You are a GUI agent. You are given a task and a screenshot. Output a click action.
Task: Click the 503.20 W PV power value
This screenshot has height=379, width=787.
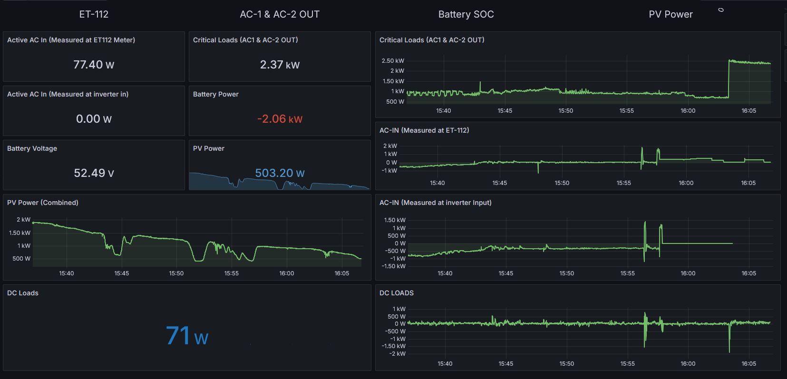tap(280, 173)
